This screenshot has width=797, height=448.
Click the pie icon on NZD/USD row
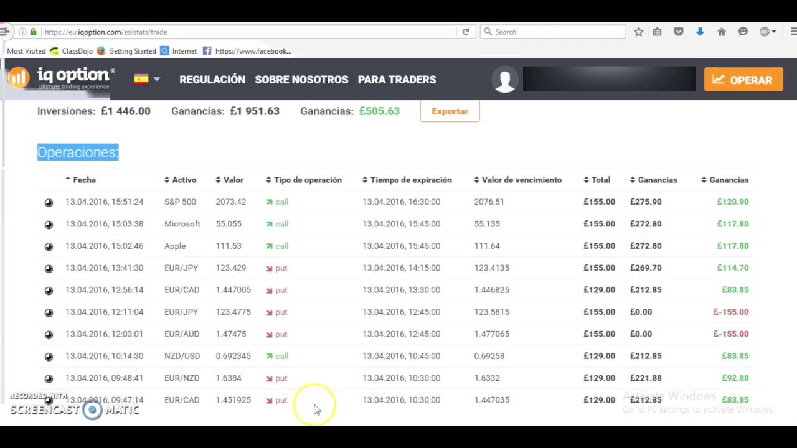pos(49,357)
